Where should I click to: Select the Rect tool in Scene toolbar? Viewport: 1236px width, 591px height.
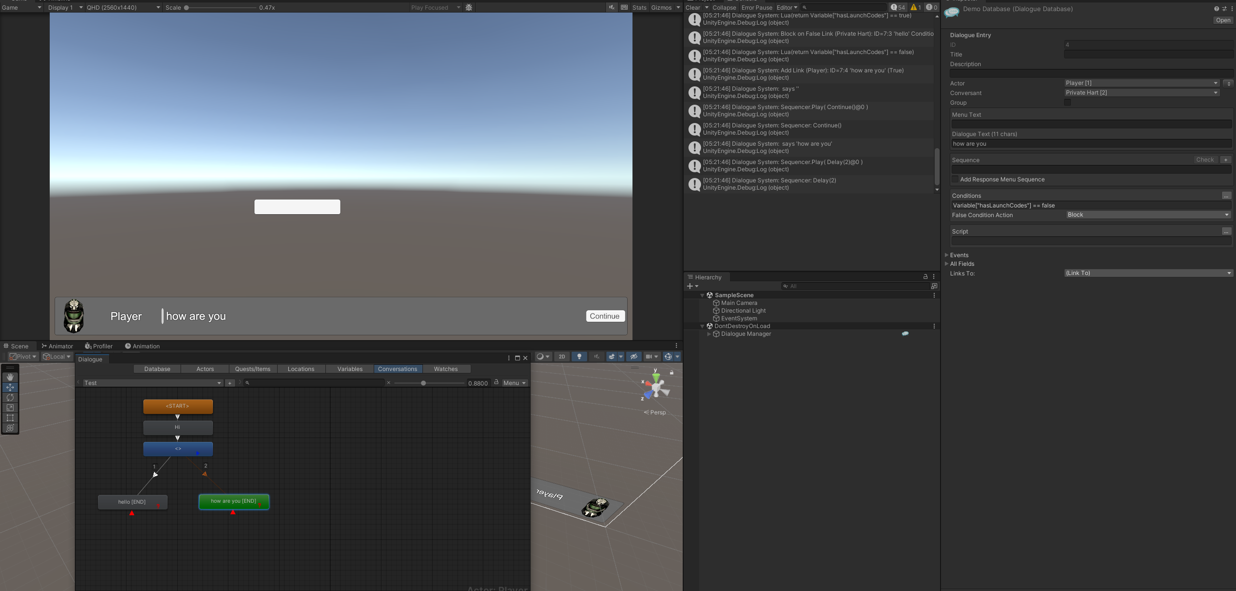pos(10,418)
